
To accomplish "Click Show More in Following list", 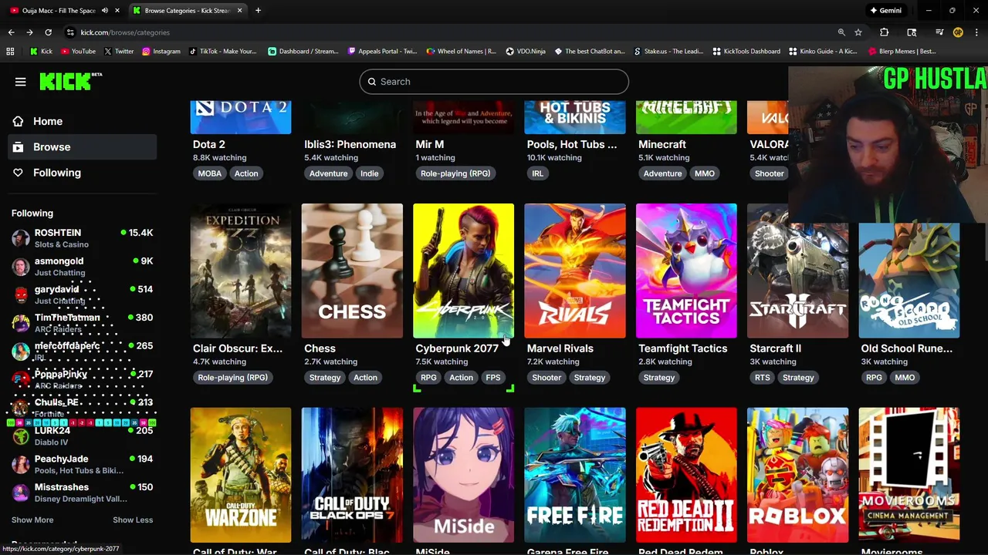I will pos(32,520).
